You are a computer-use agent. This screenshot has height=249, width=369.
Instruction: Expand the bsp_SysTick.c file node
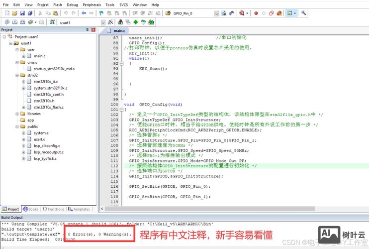pos(23,158)
